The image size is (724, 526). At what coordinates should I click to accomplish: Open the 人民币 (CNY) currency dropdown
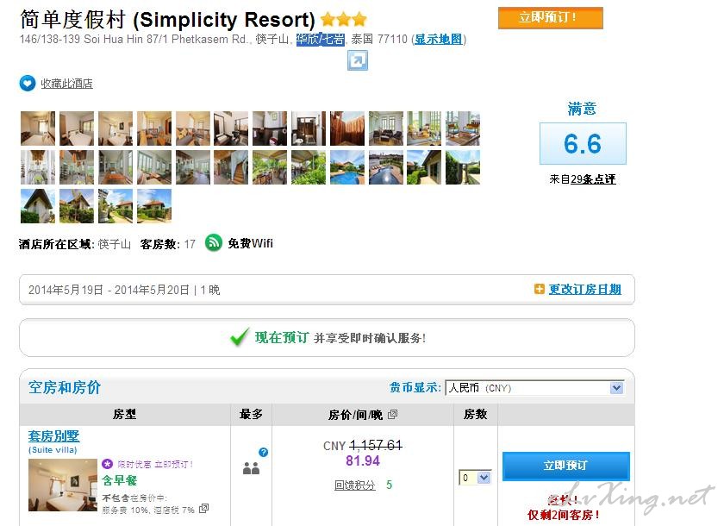click(x=534, y=388)
